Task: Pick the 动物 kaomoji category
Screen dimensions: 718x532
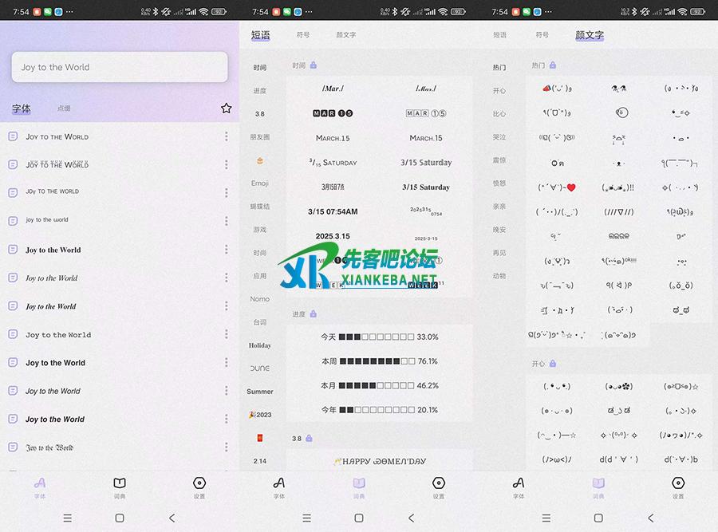Action: (499, 276)
